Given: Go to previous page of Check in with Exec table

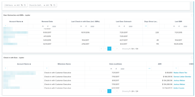Looking at the screenshot, I should pos(105,91).
